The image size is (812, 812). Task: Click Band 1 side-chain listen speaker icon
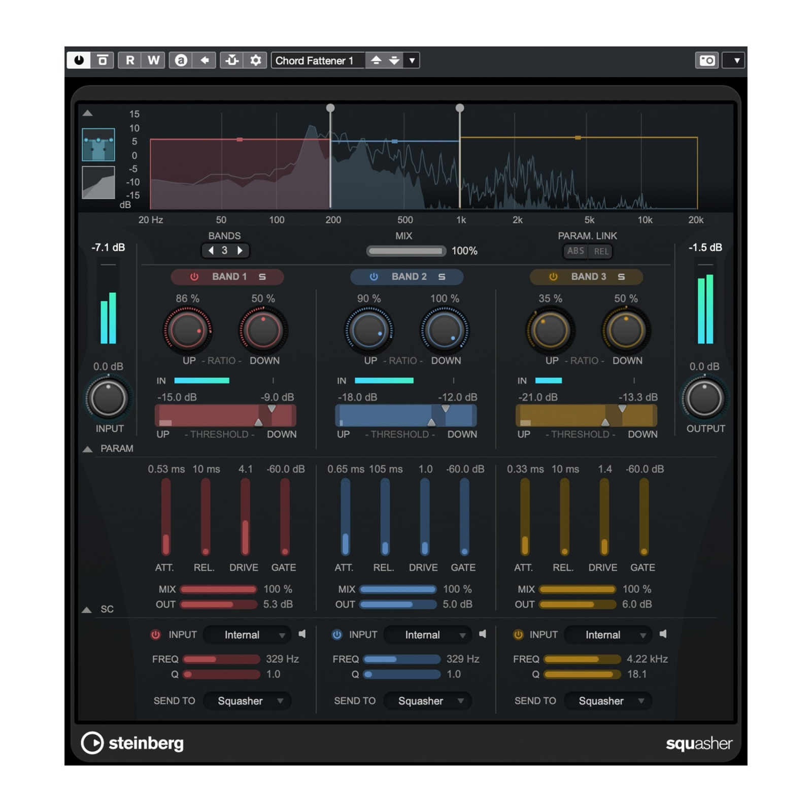pos(302,634)
